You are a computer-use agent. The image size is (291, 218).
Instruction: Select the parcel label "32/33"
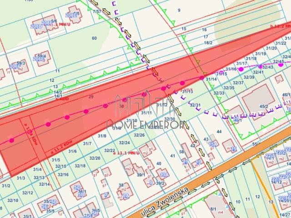219,93
